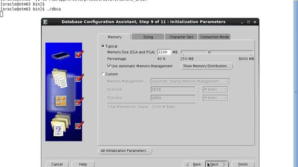Open the Memory Management dropdown
This screenshot has height=167, width=298.
click(190, 82)
